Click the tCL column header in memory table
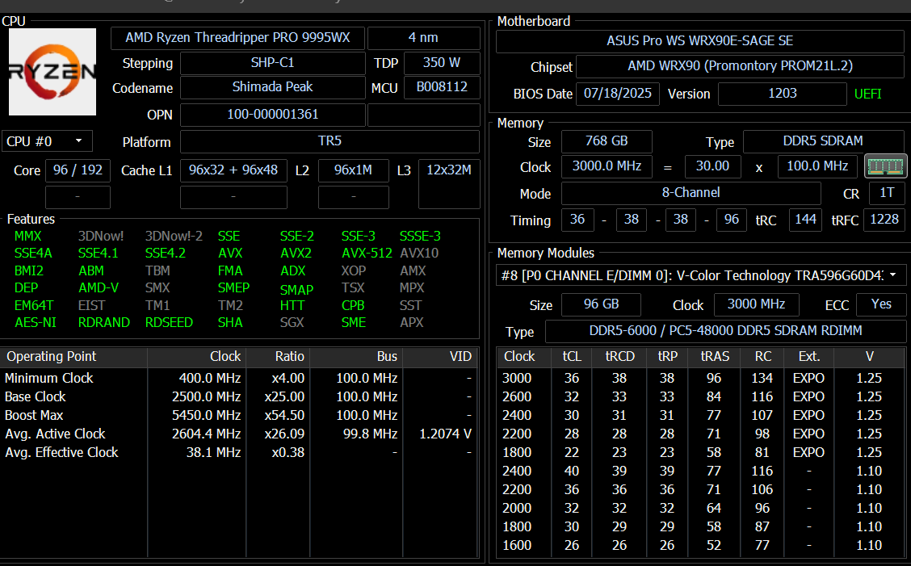 tap(572, 357)
